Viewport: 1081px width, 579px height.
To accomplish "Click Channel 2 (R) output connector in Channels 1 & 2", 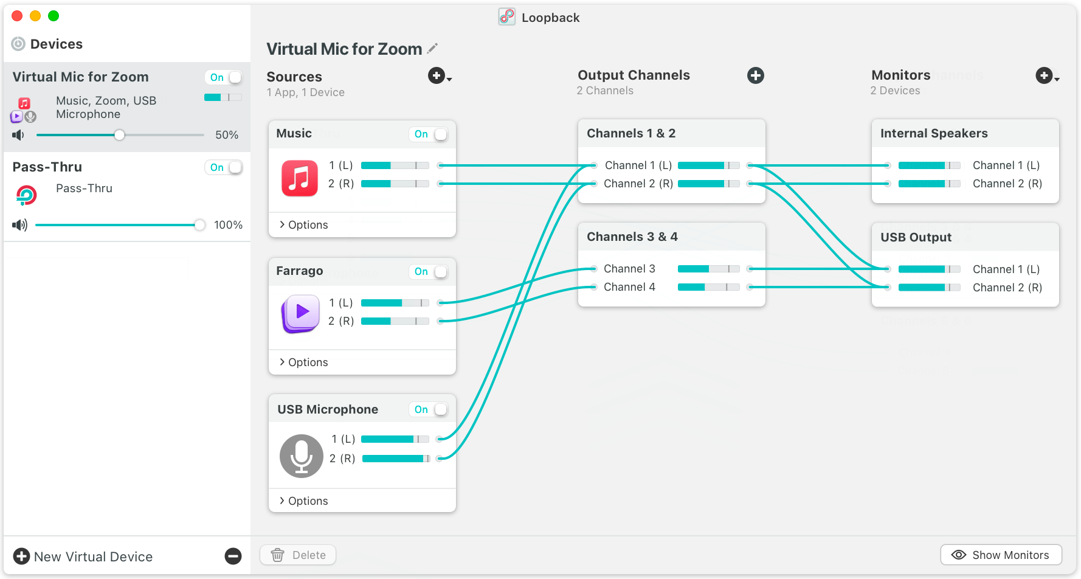I will point(750,184).
